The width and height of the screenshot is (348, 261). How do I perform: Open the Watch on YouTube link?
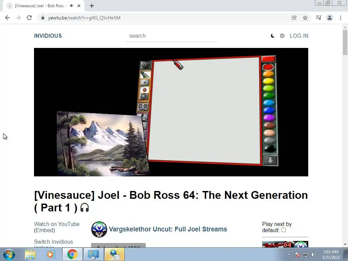57,224
